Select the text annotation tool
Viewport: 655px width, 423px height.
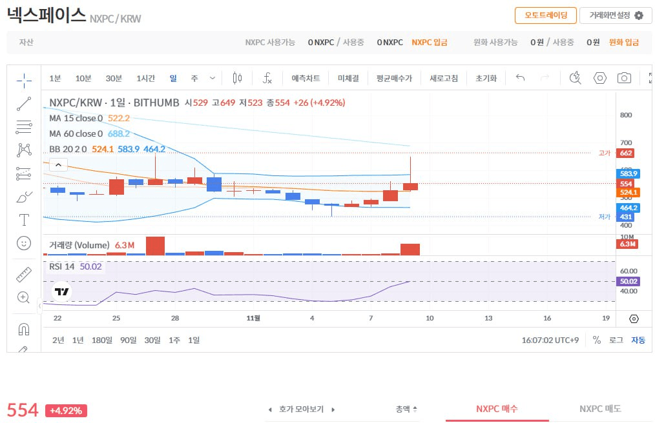(x=24, y=220)
